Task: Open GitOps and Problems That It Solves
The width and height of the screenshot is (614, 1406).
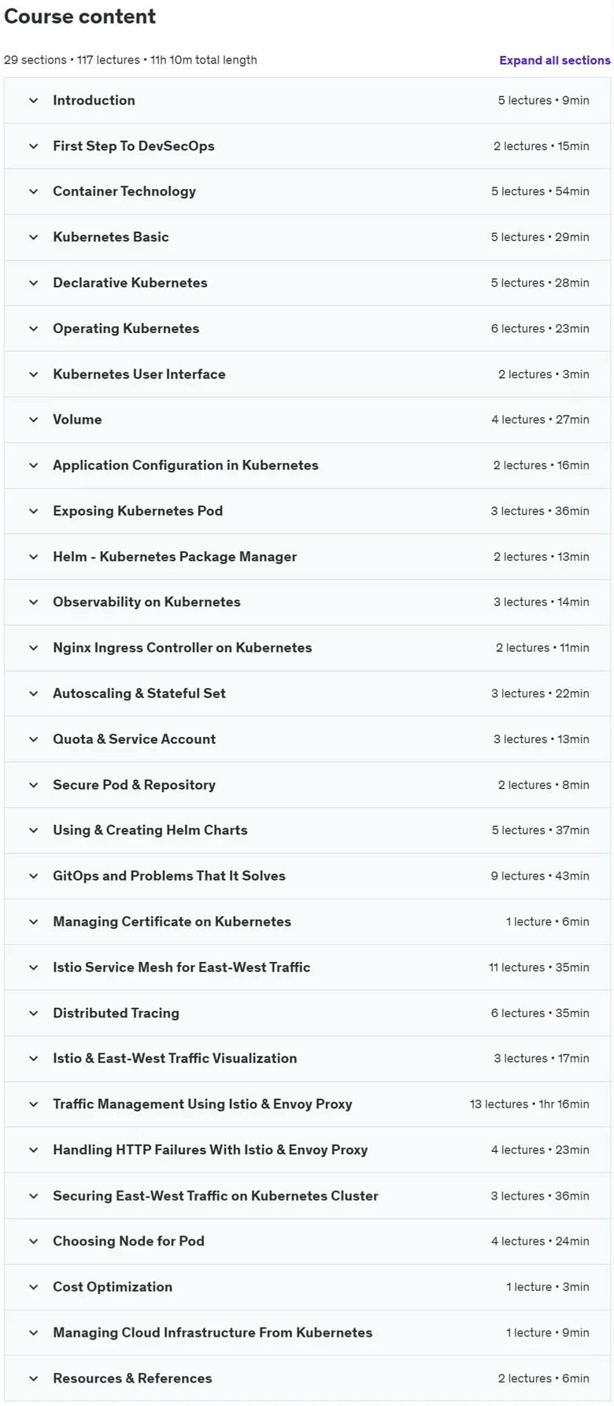Action: tap(307, 876)
